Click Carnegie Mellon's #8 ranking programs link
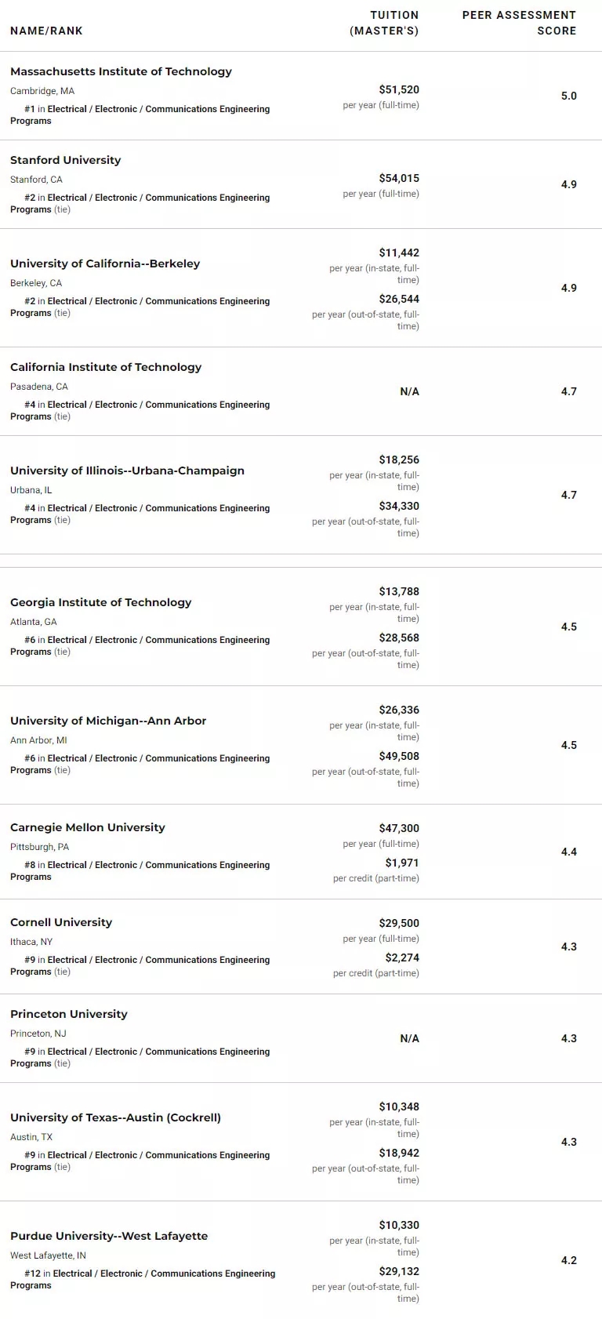The image size is (602, 1319). 158,865
